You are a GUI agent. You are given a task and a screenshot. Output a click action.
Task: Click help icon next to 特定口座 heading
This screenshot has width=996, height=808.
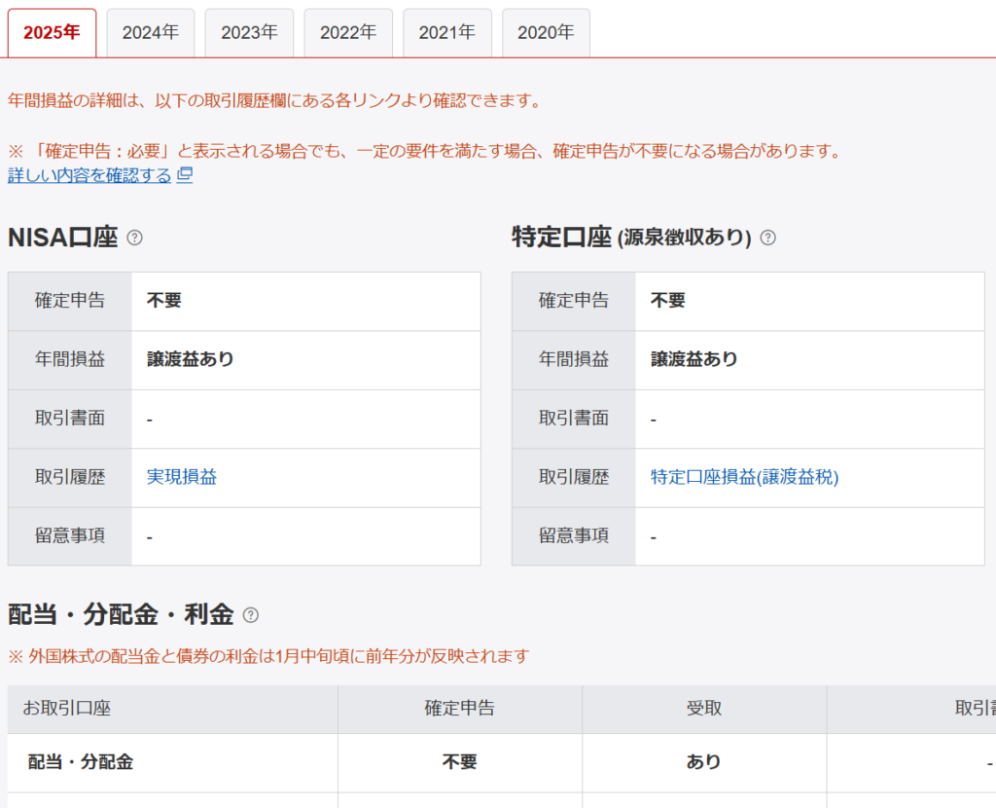click(767, 238)
